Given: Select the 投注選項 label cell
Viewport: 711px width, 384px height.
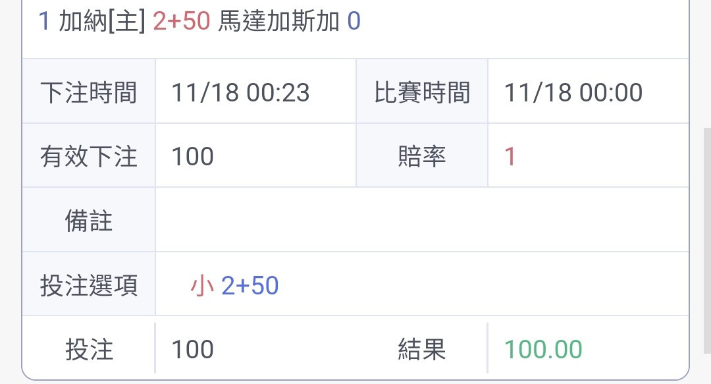Looking at the screenshot, I should pos(89,285).
